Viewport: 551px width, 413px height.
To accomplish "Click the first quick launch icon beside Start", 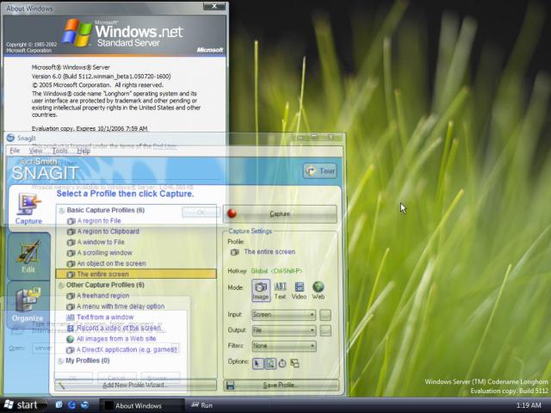I will click(x=59, y=405).
